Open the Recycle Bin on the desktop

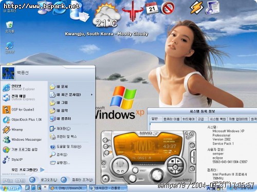10,27
